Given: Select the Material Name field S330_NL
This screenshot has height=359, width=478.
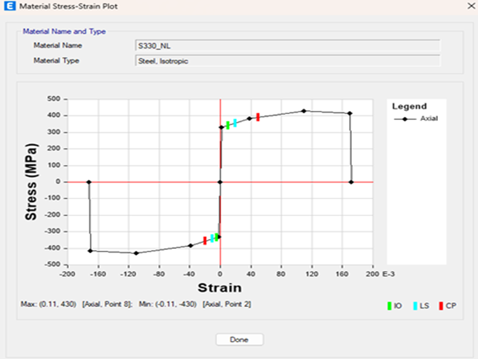Looking at the screenshot, I should coord(288,45).
